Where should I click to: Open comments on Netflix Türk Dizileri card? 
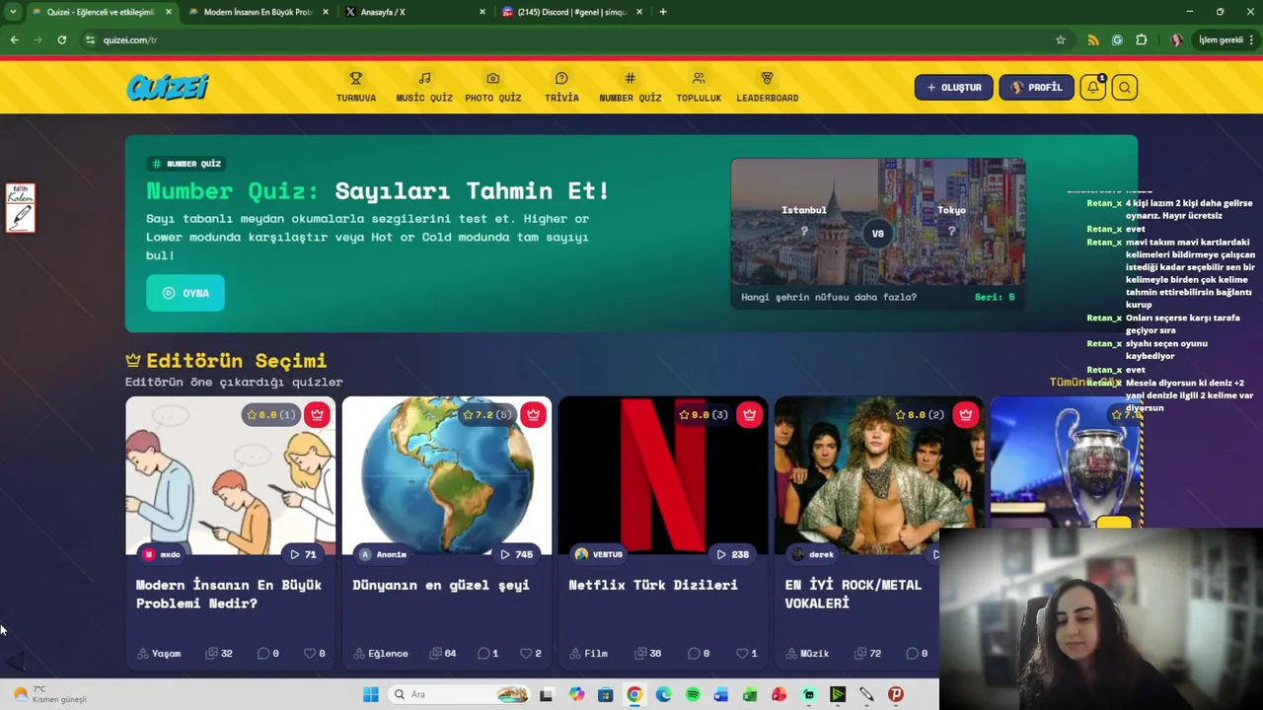click(694, 653)
